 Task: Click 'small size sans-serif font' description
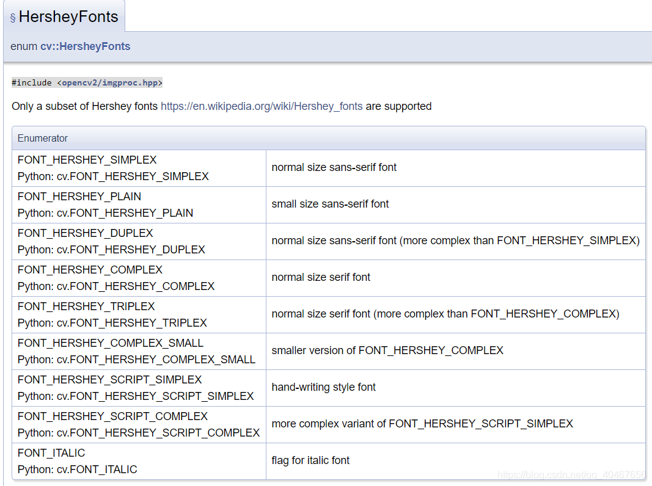point(330,204)
